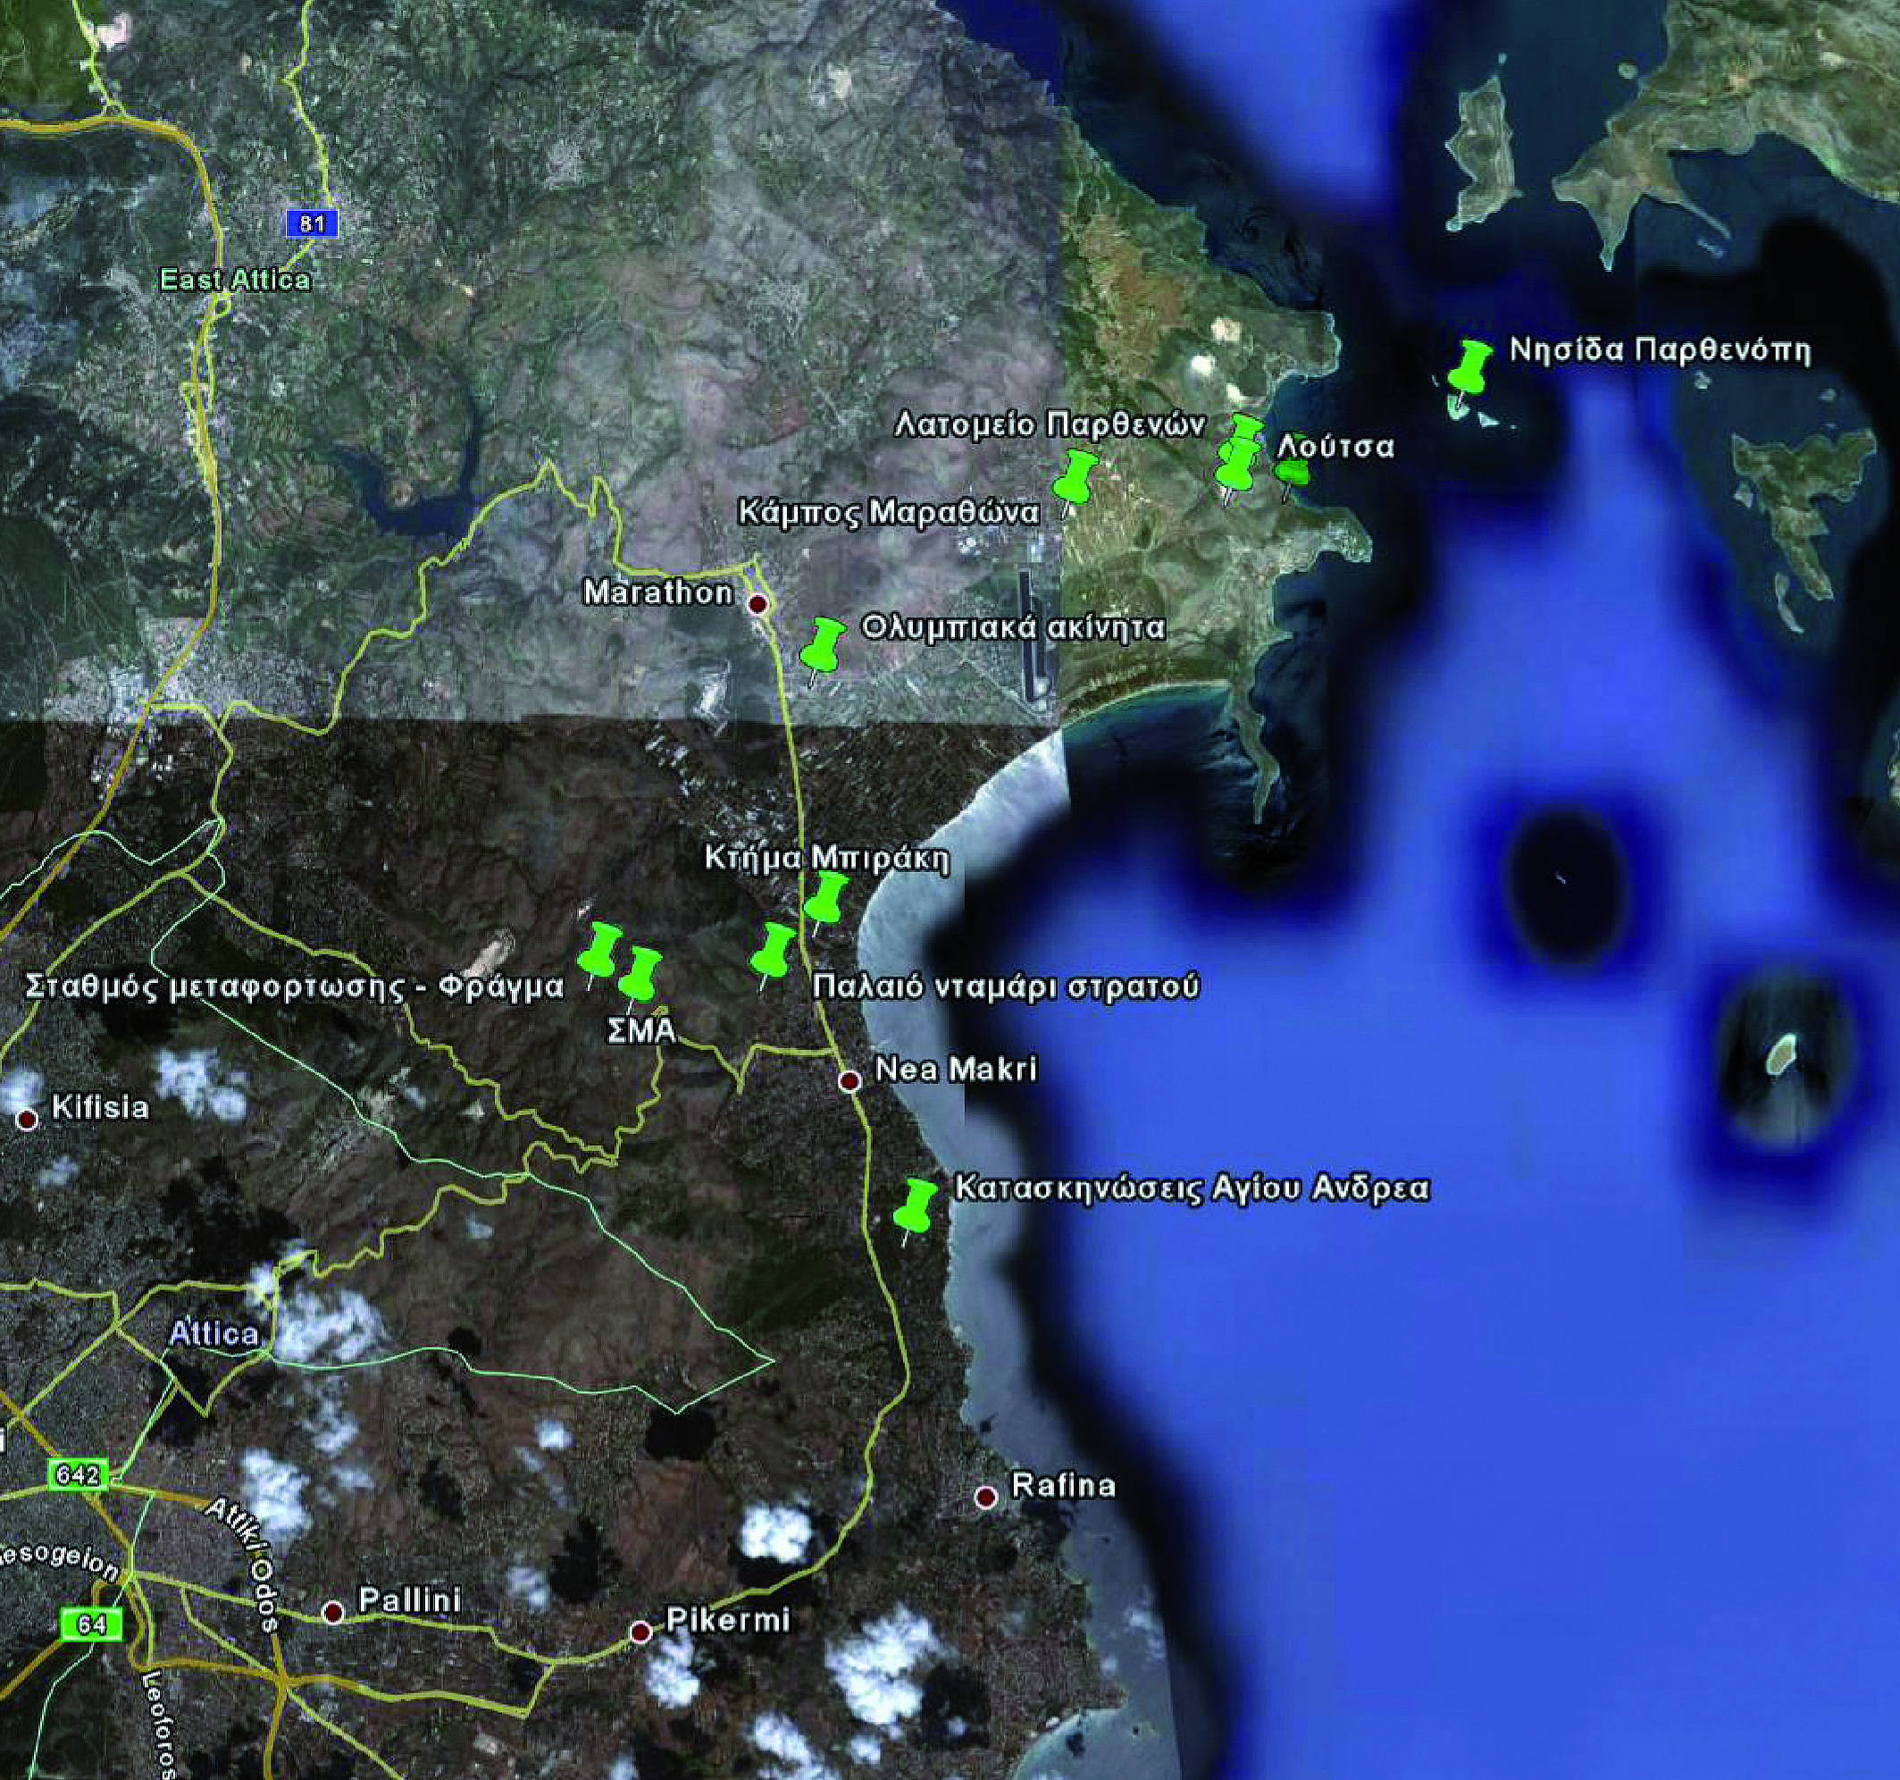This screenshot has width=1900, height=1780.
Task: Click the Nea Makri city marker
Action: point(849,1081)
